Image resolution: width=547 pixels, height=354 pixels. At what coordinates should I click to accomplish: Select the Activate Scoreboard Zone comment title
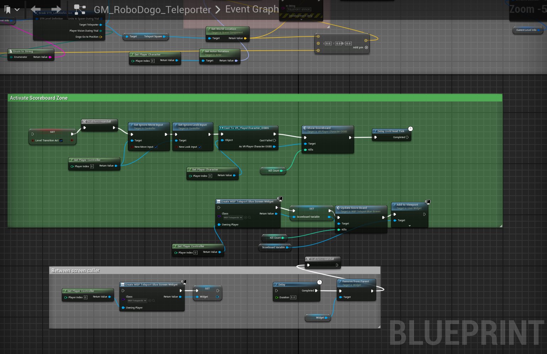click(39, 98)
